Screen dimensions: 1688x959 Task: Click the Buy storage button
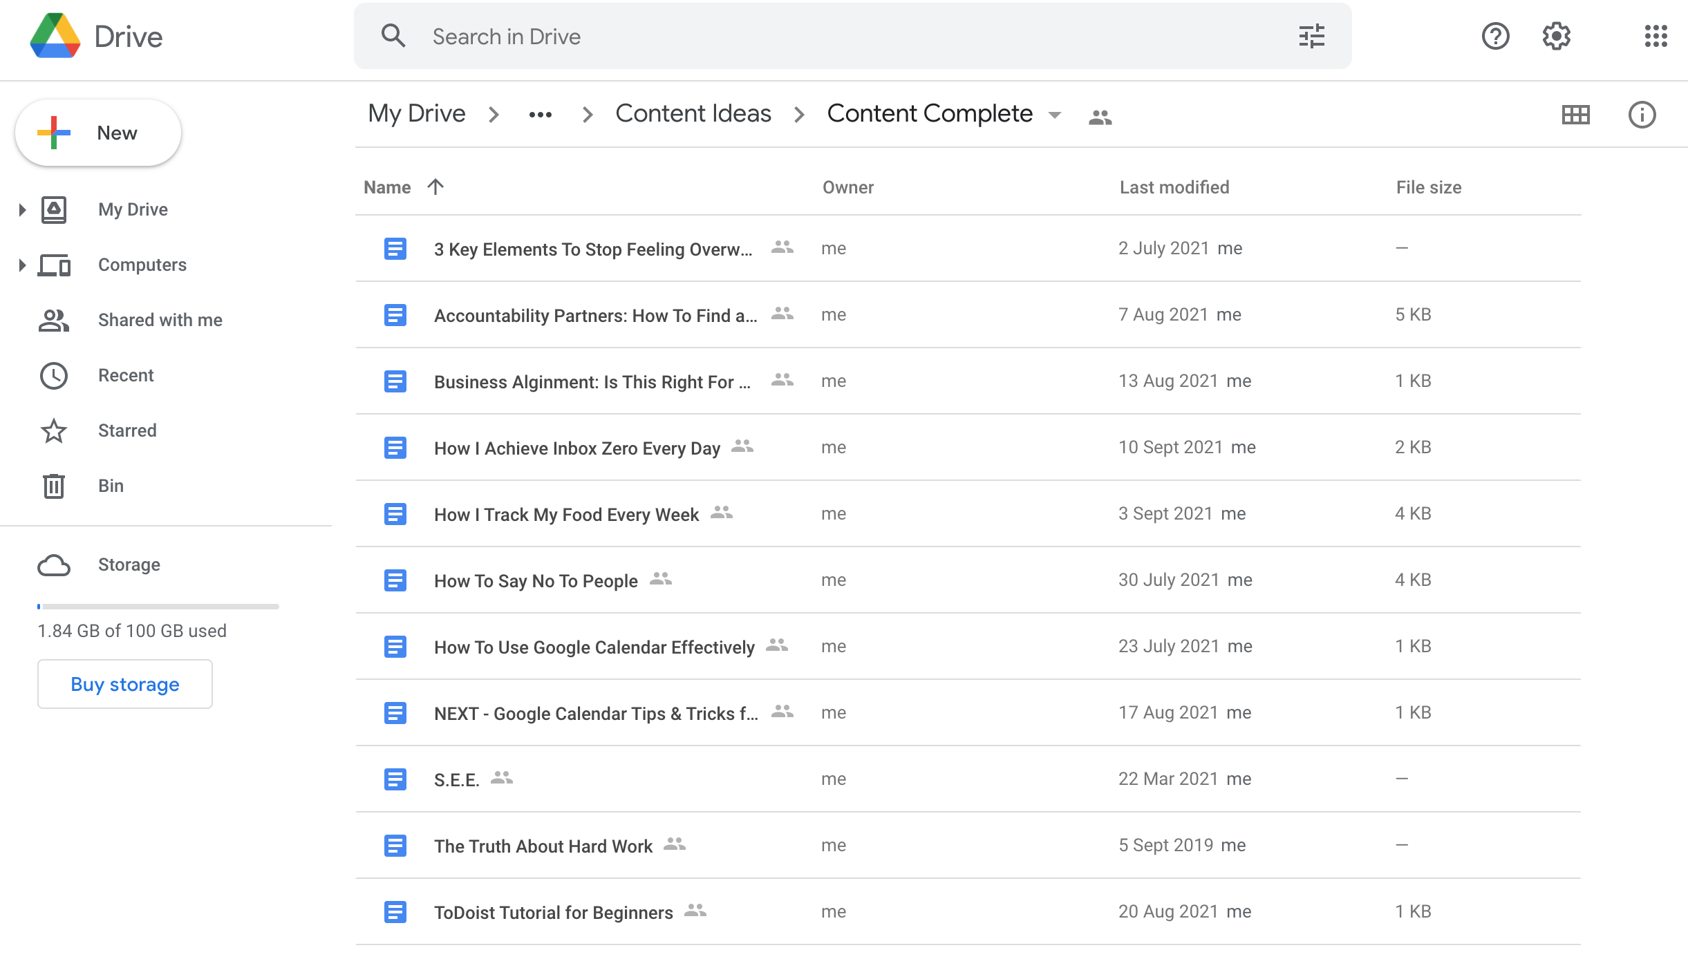[125, 684]
